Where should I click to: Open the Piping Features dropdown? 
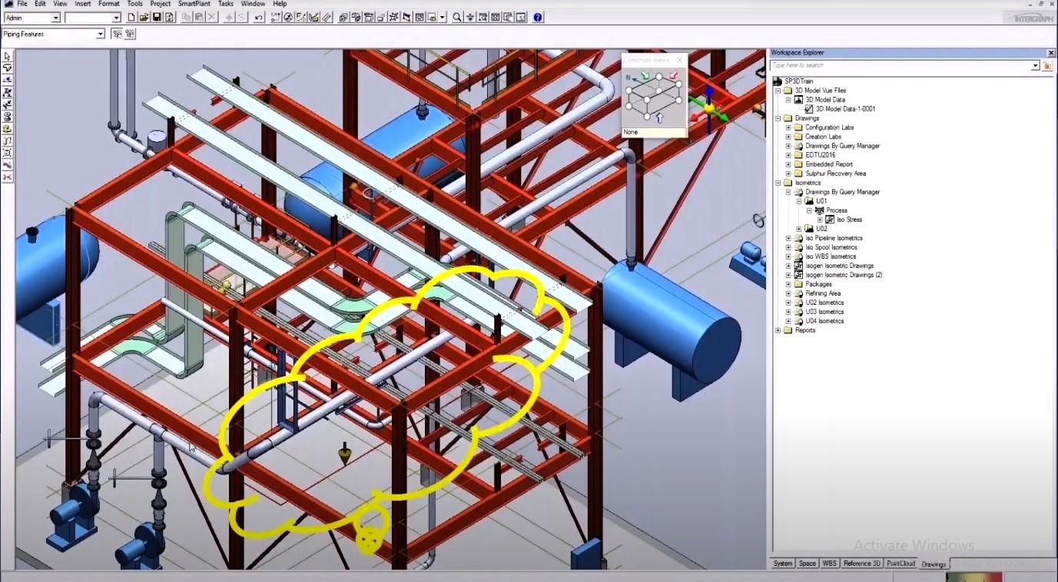pos(100,34)
